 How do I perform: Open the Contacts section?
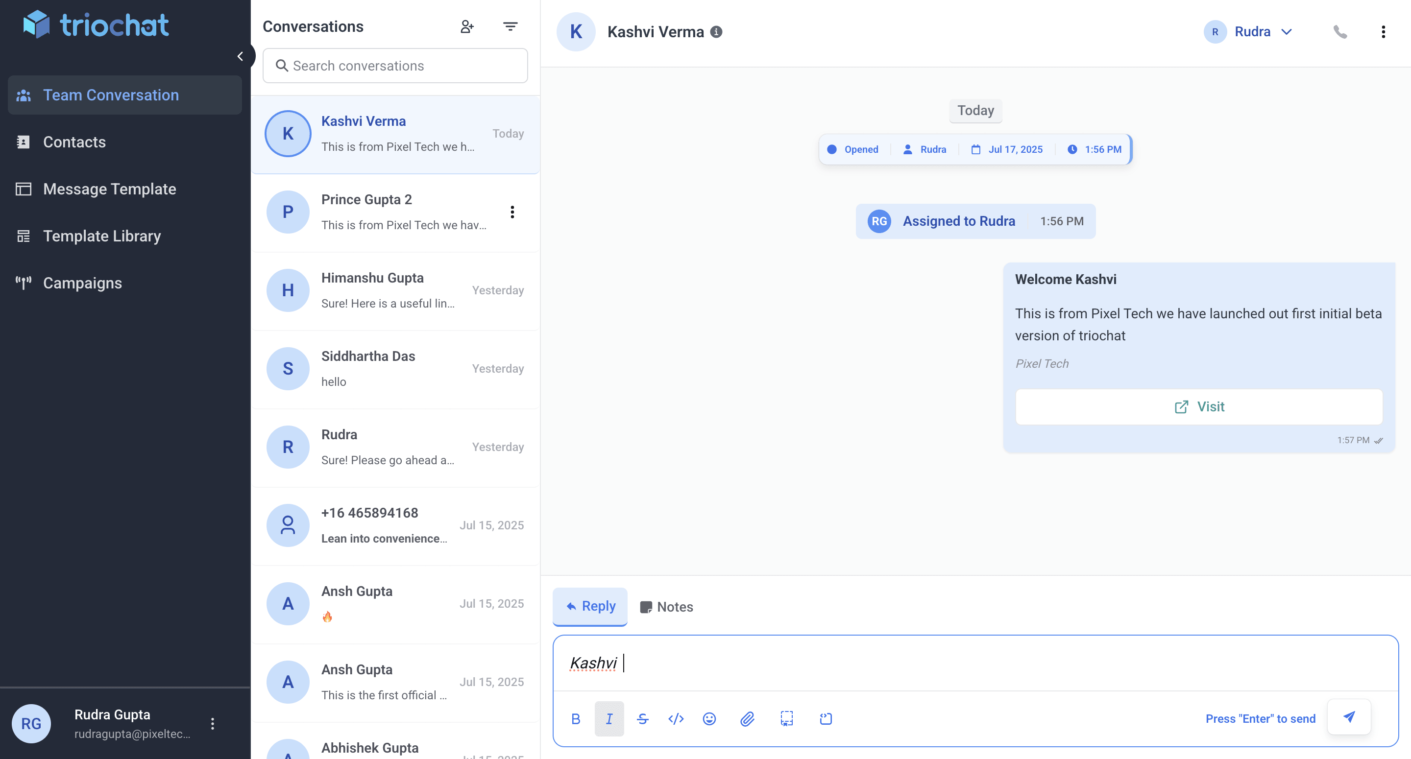pyautogui.click(x=74, y=142)
